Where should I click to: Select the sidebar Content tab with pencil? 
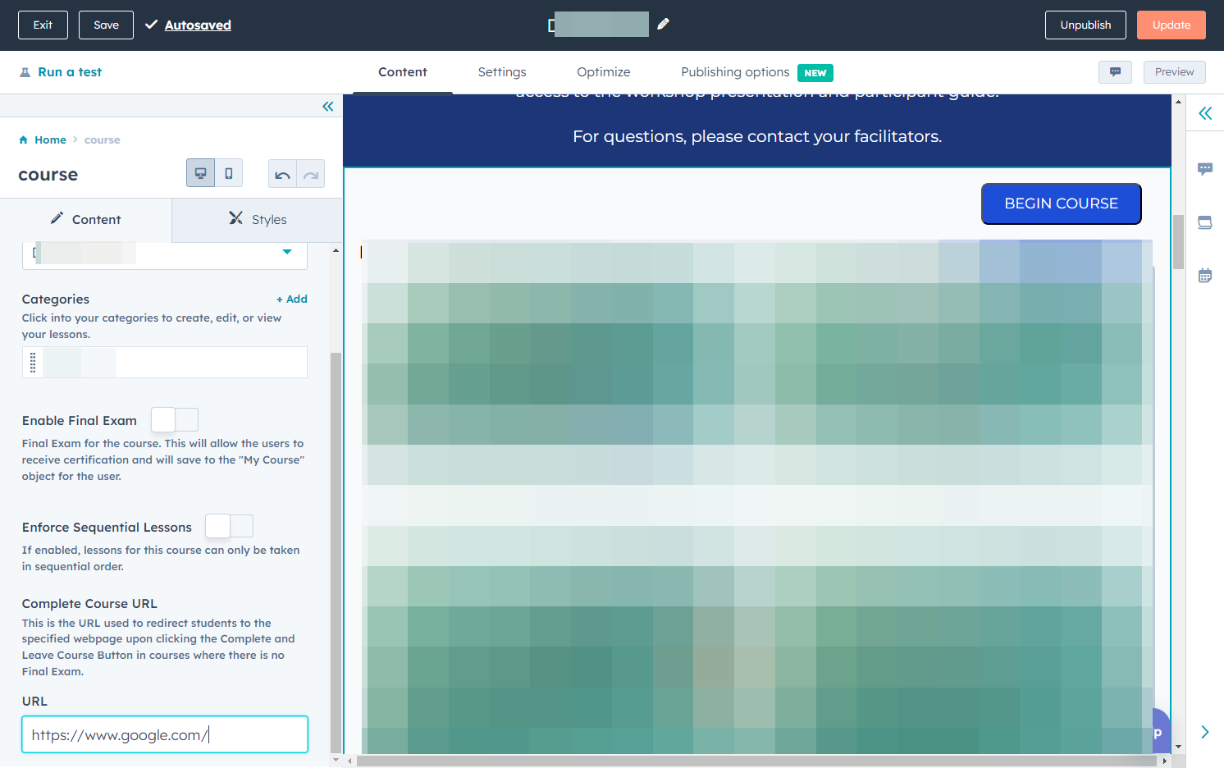pos(85,219)
